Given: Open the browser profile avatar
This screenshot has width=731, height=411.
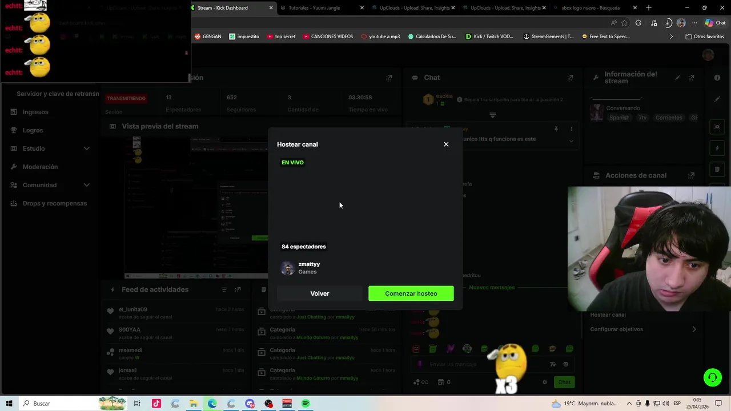Looking at the screenshot, I should (x=681, y=23).
